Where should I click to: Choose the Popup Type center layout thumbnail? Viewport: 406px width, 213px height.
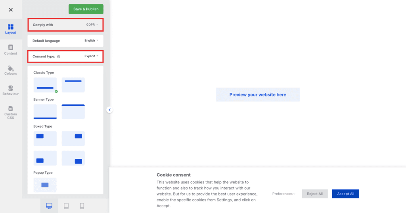click(x=45, y=185)
